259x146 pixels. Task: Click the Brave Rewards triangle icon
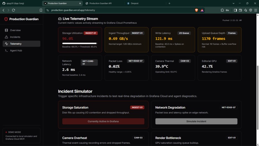pos(202,10)
